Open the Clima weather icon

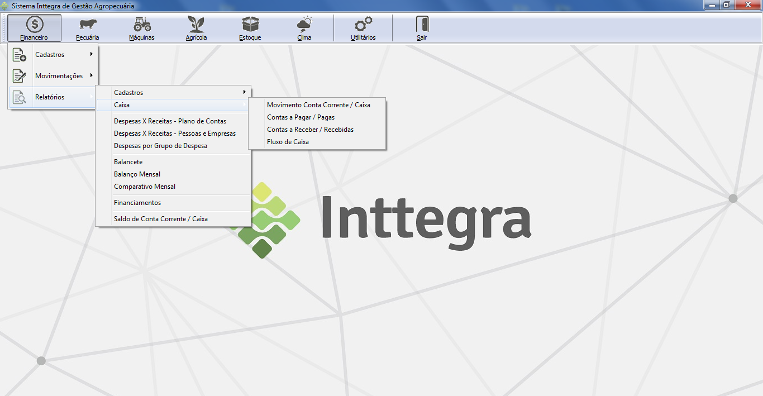[304, 24]
